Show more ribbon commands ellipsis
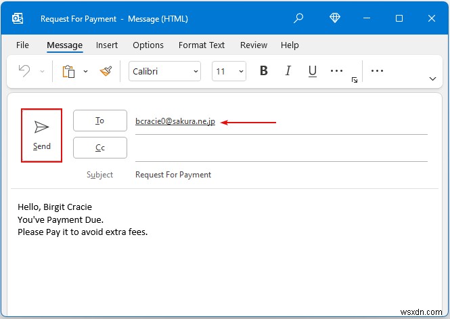 click(377, 70)
